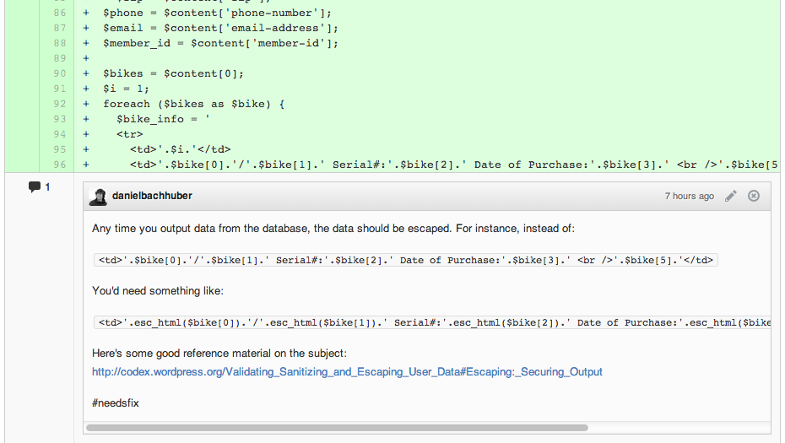Click the foreach ($bikes as $bike) line

(x=194, y=104)
